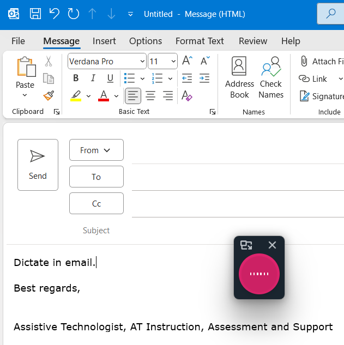
Task: Select the Format Painter brush icon
Action: click(49, 96)
